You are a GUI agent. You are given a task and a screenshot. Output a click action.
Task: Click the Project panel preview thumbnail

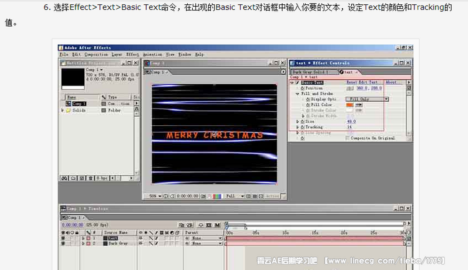tap(73, 79)
